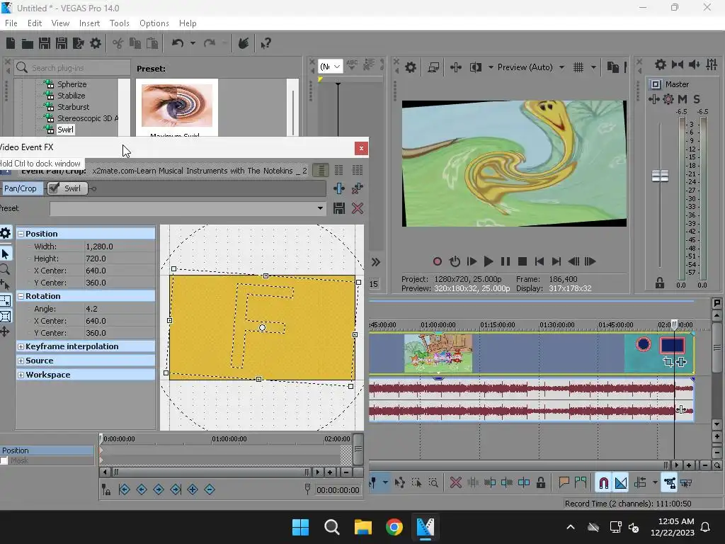
Task: Toggle the Loop Playback button
Action: [455, 261]
